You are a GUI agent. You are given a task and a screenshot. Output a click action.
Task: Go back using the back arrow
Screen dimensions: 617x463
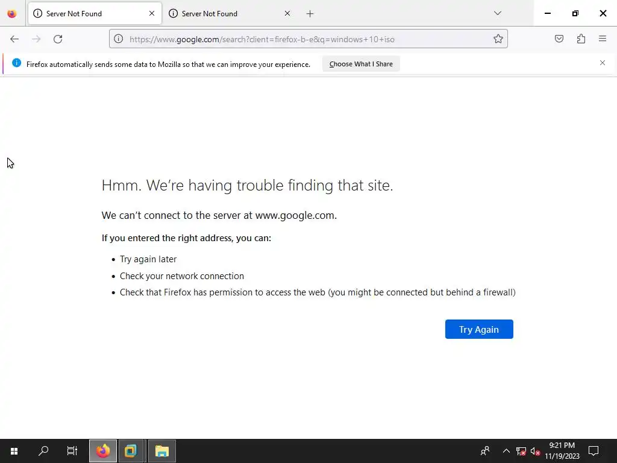pos(14,39)
